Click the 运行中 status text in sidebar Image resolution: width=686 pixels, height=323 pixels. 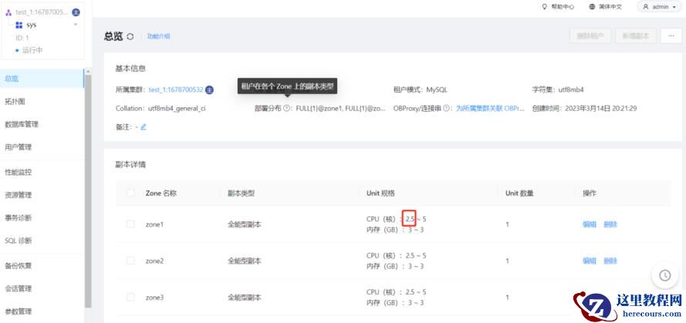(x=32, y=50)
